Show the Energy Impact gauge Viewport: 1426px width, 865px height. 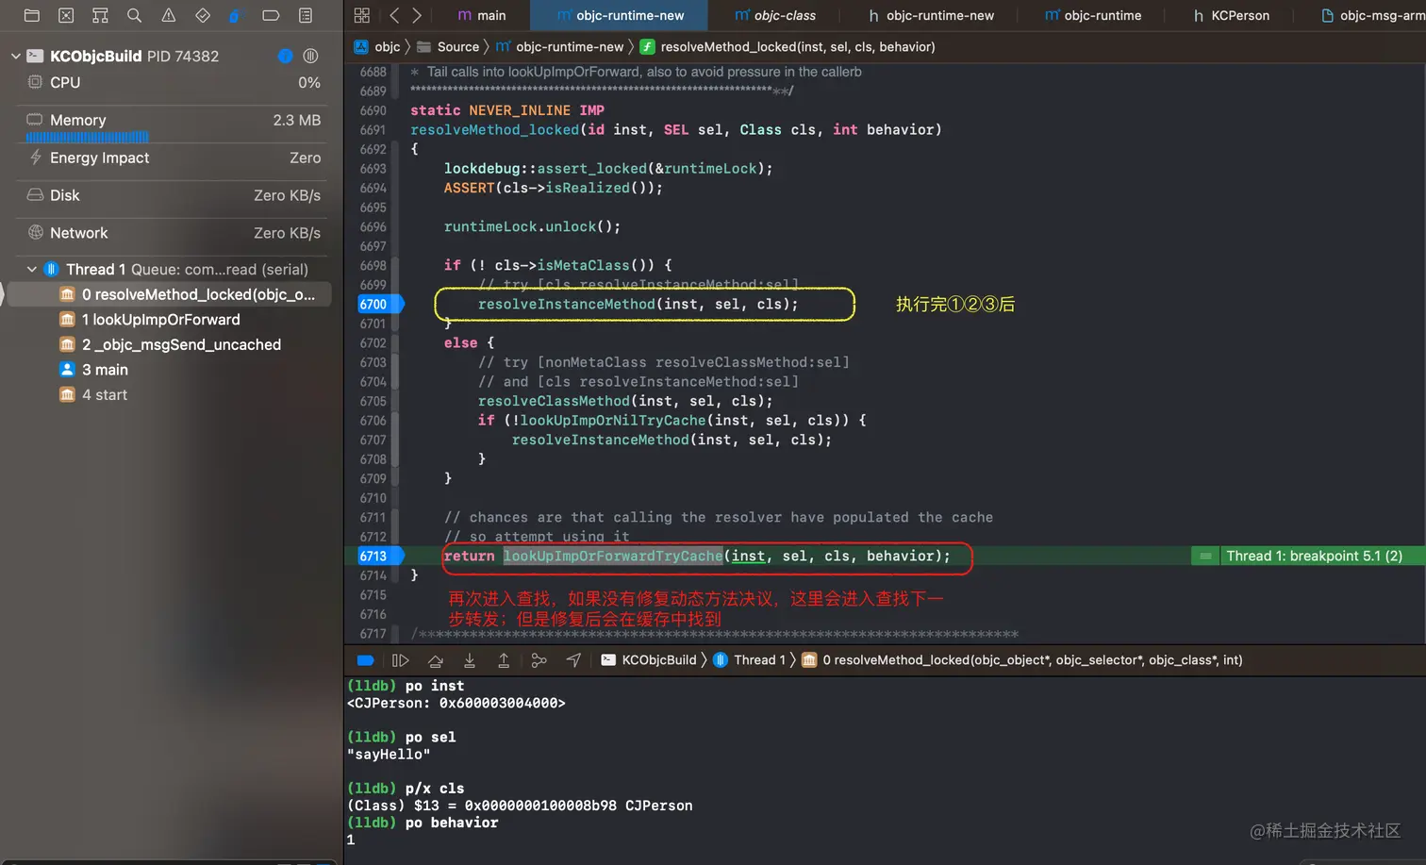(173, 158)
